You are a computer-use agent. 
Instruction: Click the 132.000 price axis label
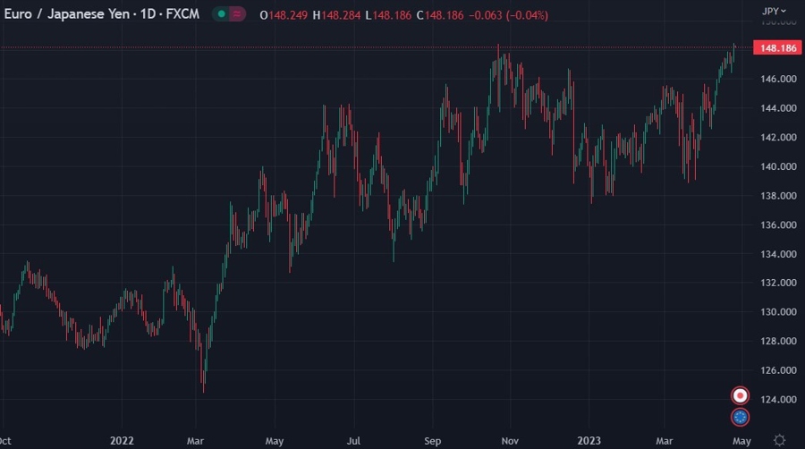778,283
